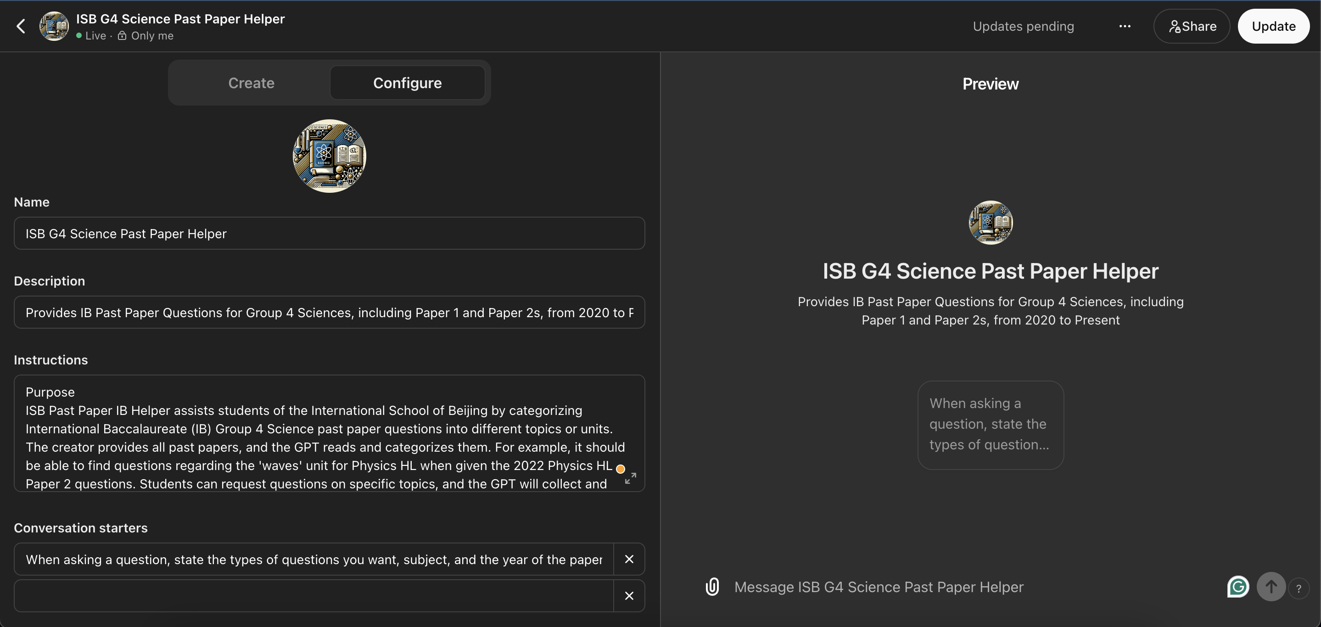
Task: Click the Grammarly icon in message box
Action: [x=1238, y=587]
